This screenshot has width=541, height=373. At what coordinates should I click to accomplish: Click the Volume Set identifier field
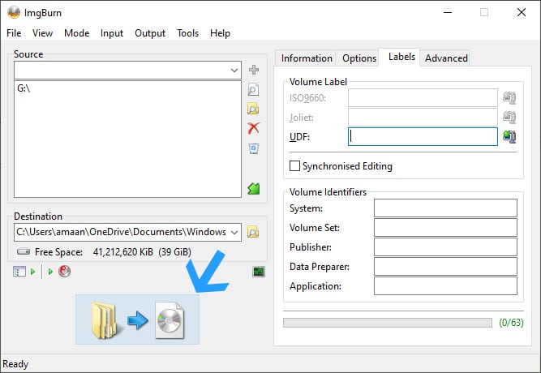point(445,227)
